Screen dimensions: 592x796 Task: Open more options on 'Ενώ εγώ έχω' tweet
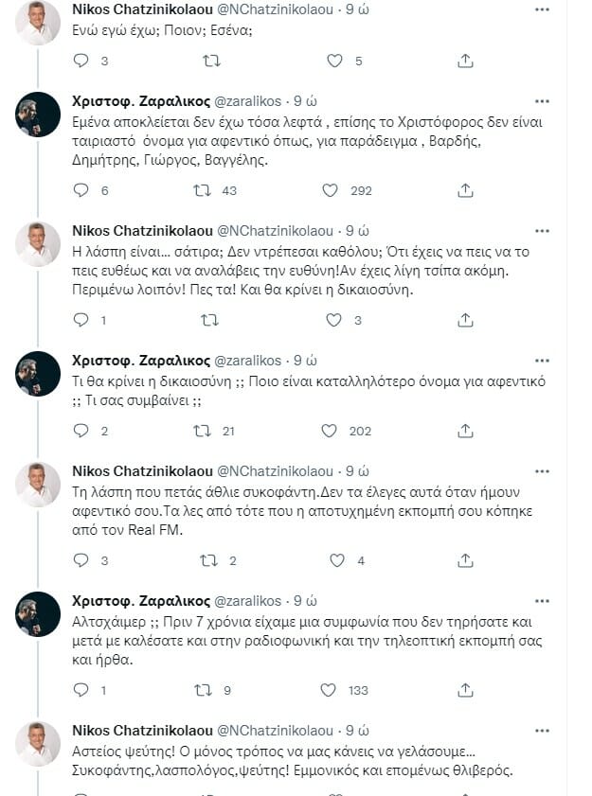[x=541, y=9]
